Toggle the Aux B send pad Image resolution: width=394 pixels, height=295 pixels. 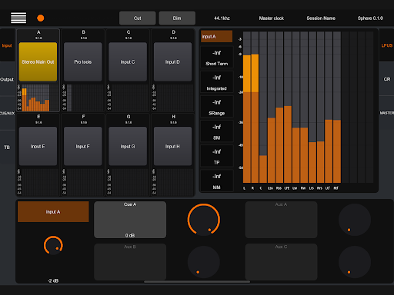pos(130,262)
